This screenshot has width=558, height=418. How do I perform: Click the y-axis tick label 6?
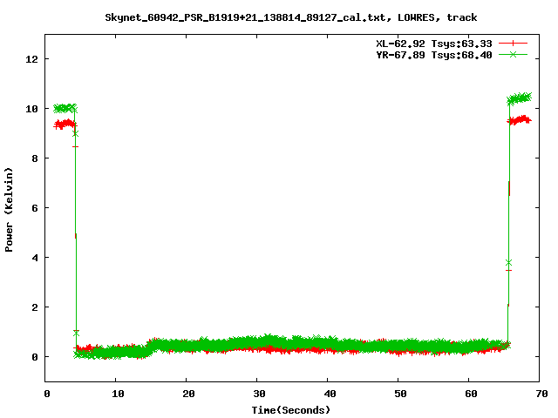click(x=35, y=208)
